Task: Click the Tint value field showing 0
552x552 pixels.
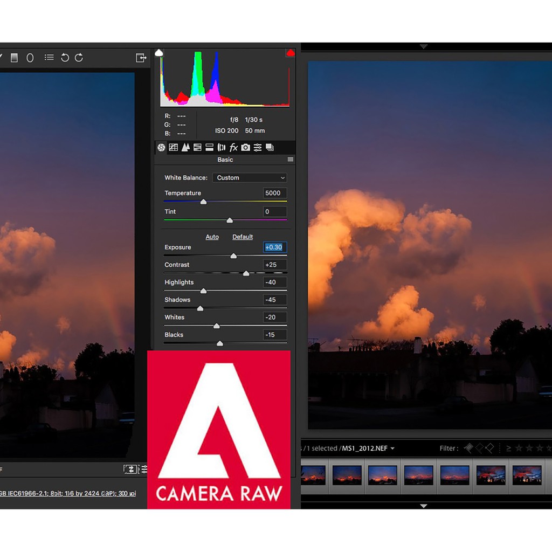Action: [274, 211]
